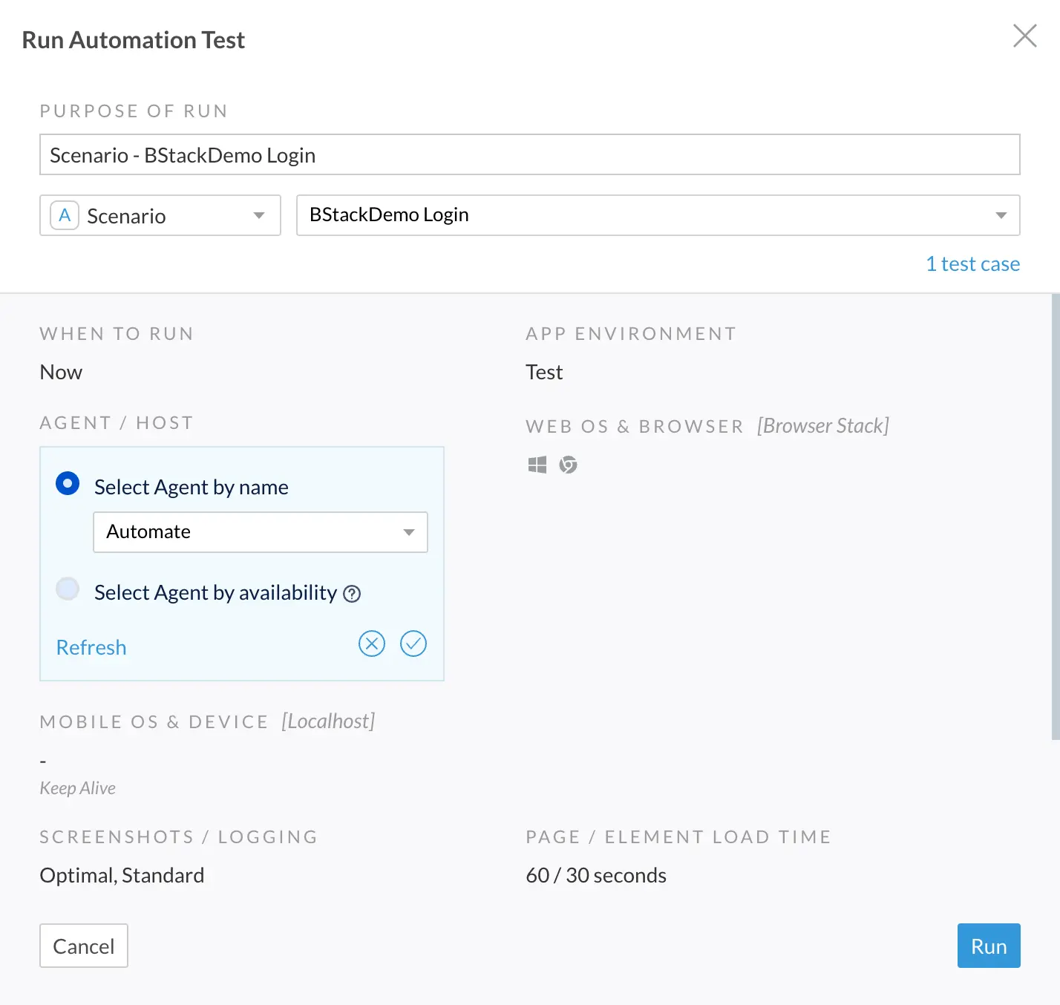Image resolution: width=1060 pixels, height=1005 pixels.
Task: Close the Run Automation Test dialog
Action: point(1024,36)
